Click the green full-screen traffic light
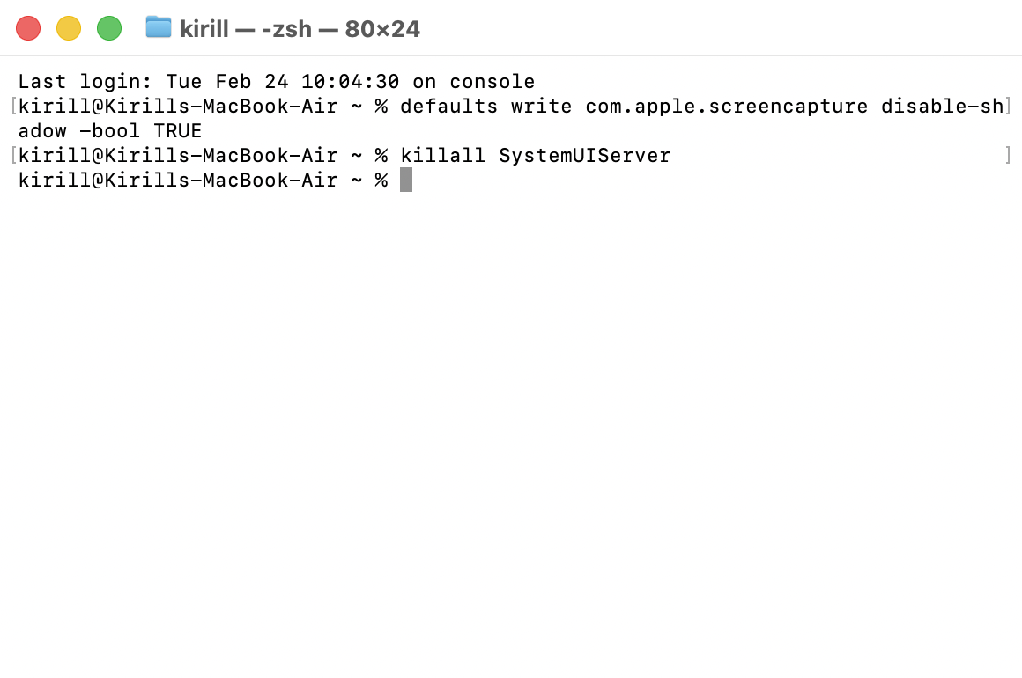 coord(109,27)
